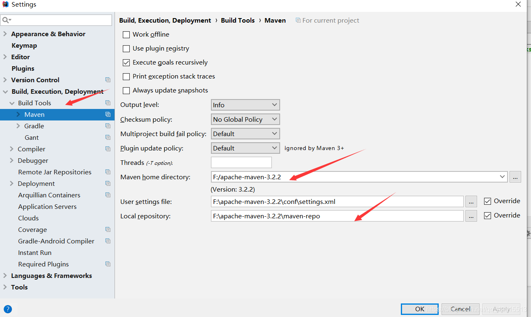The image size is (531, 317).
Task: Expand the Tools section
Action: [x=5, y=287]
